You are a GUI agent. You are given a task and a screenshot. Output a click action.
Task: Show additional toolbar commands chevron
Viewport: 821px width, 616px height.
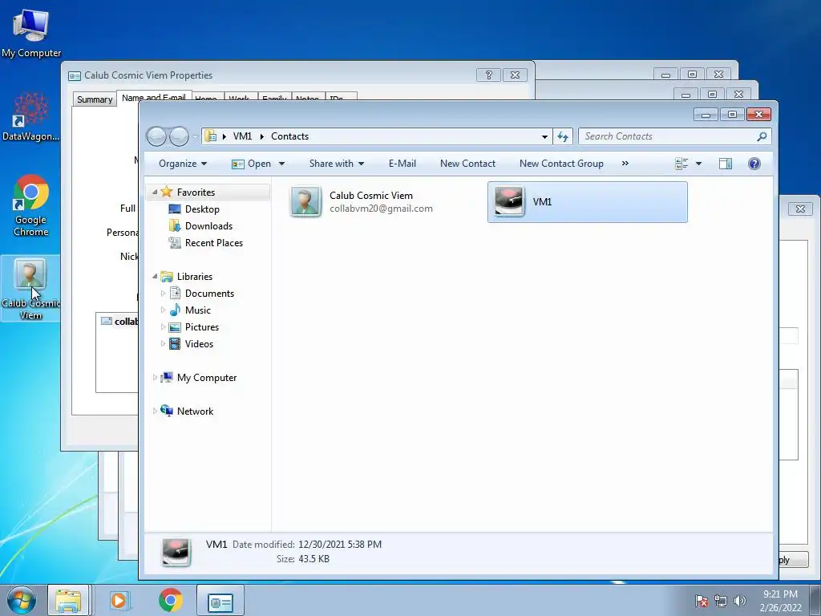625,164
